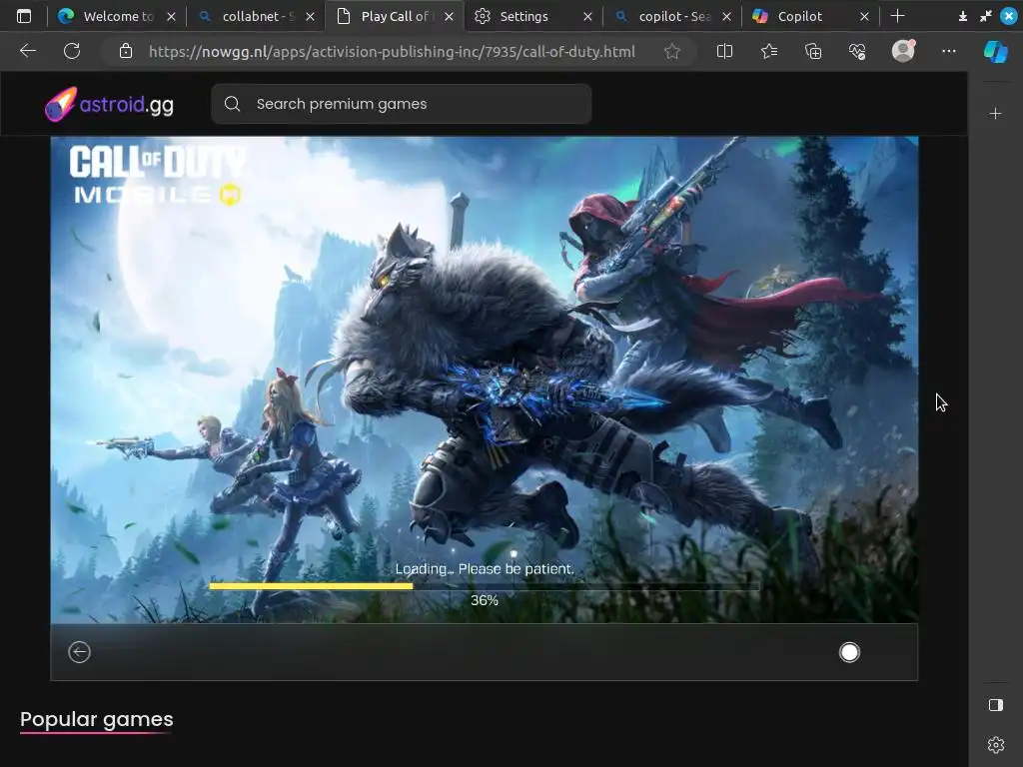Click the Call of Duty Mobile logo
This screenshot has height=767, width=1023.
coord(157,175)
